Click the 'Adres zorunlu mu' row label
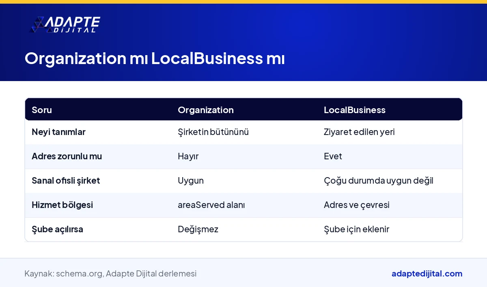Viewport: 487px width, 287px height. 67,156
